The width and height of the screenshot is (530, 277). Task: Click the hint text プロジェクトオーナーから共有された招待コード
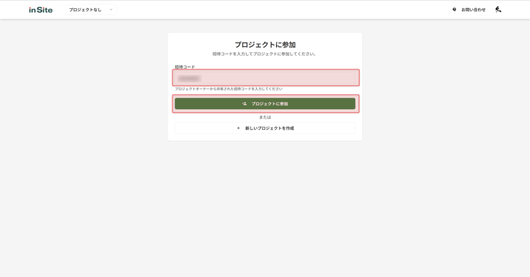coord(228,89)
